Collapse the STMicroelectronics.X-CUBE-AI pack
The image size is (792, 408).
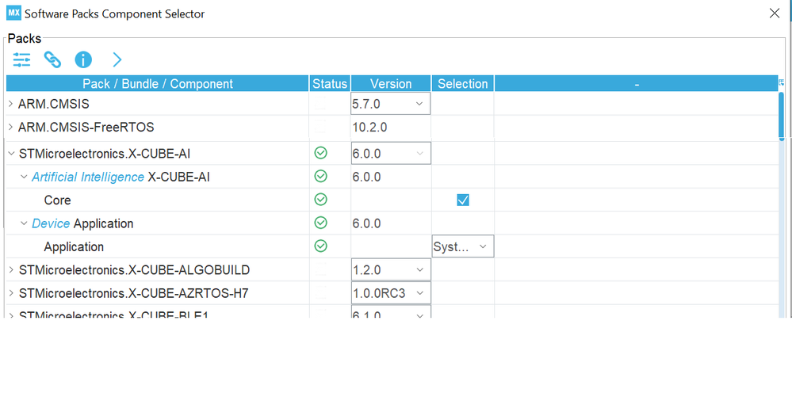tap(11, 153)
